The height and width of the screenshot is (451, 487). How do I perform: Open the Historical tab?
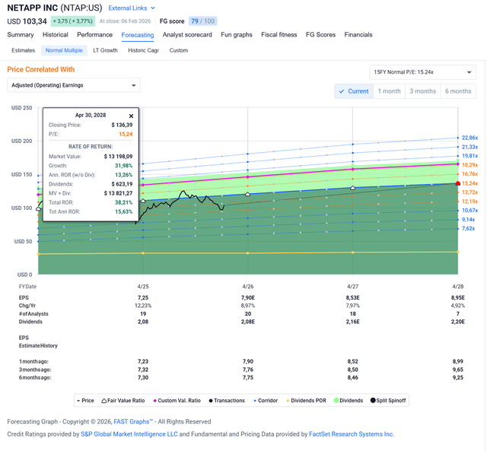[56, 35]
